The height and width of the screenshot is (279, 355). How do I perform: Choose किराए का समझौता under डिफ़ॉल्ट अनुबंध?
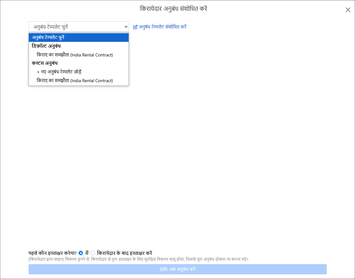click(79, 55)
